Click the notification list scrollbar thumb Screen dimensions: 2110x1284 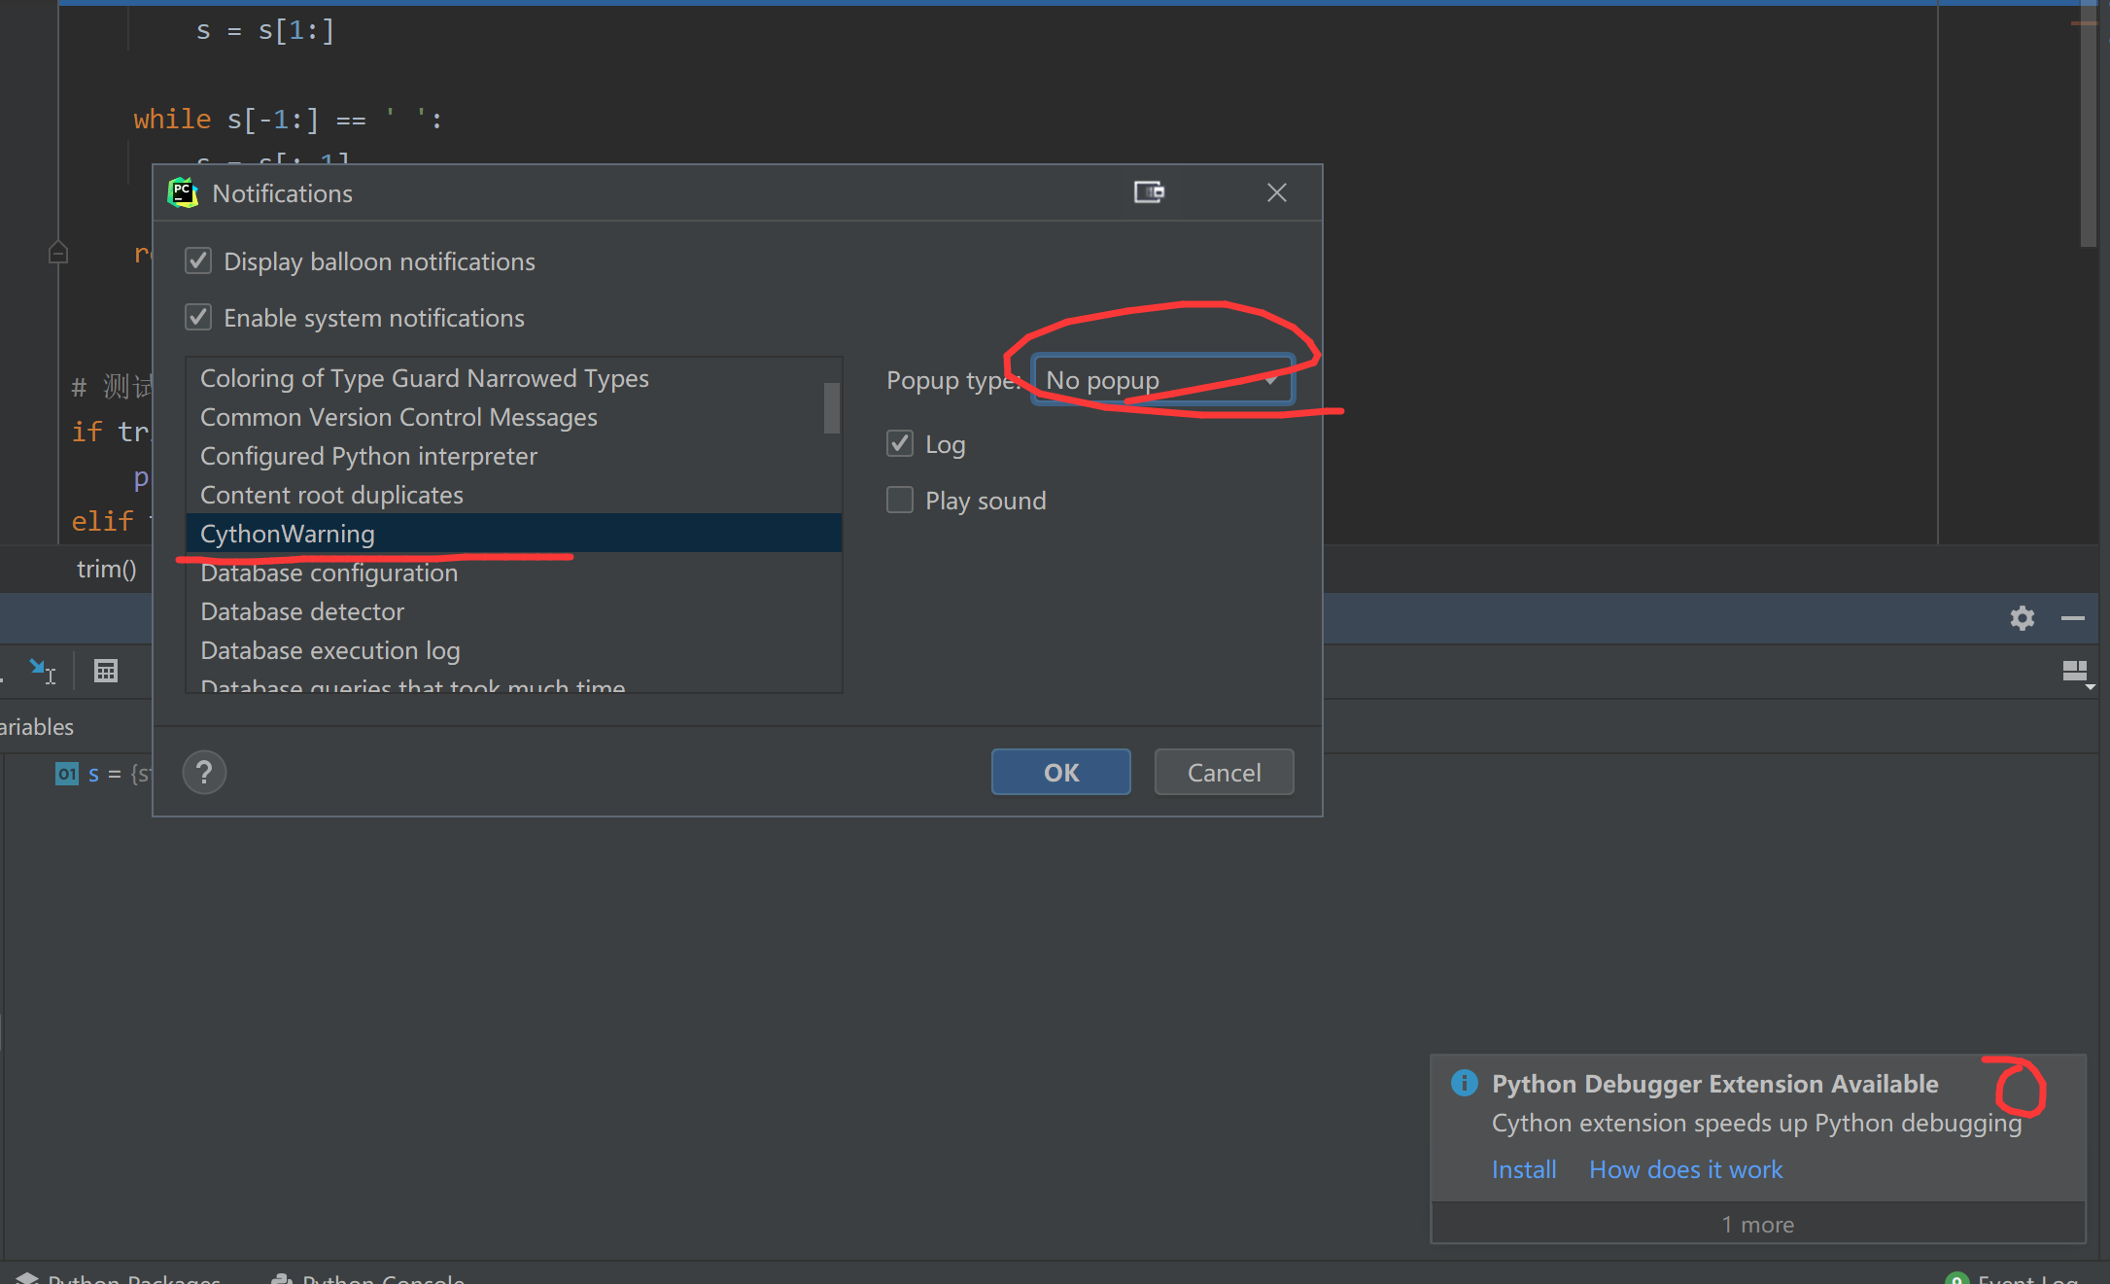(831, 408)
